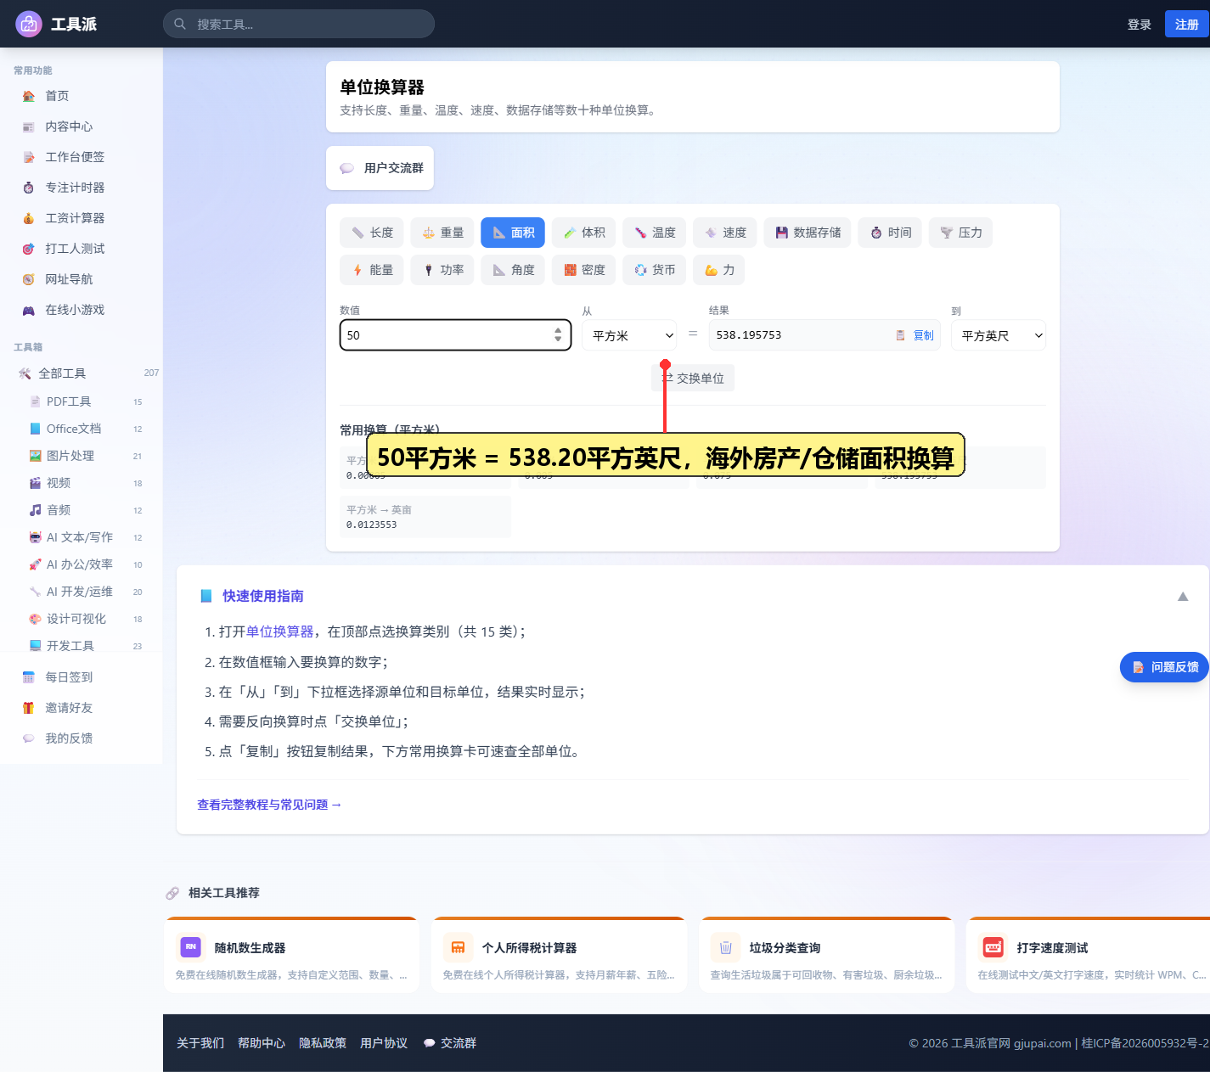Select AI 开发/运维 category
Screen dimensions: 1210x1072
85,592
